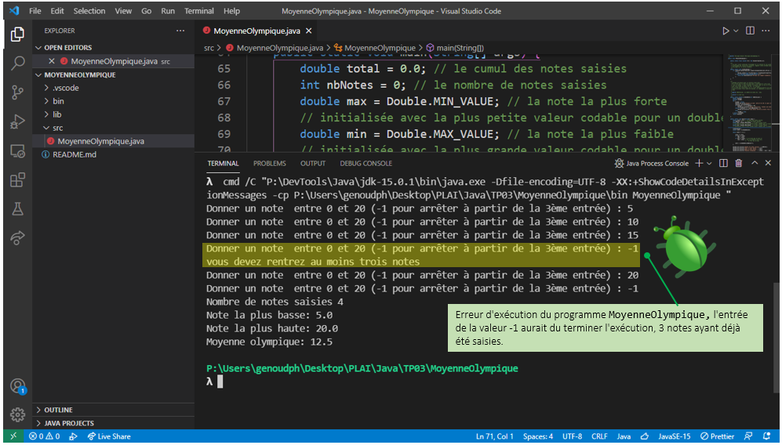
Task: Open the Search view in activity bar
Action: (x=17, y=63)
